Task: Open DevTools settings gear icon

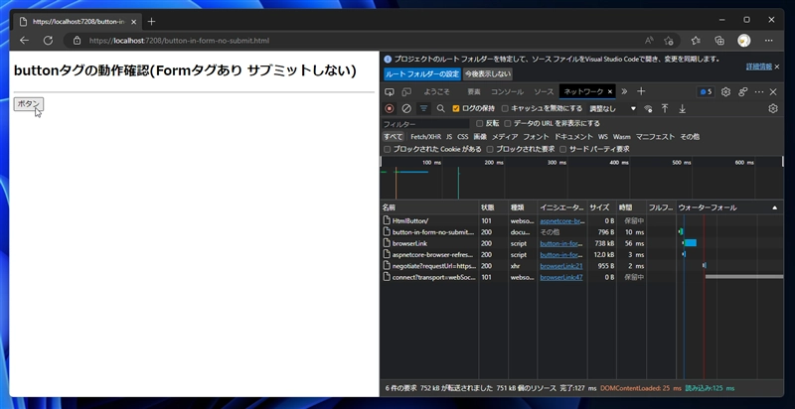Action: pyautogui.click(x=725, y=91)
